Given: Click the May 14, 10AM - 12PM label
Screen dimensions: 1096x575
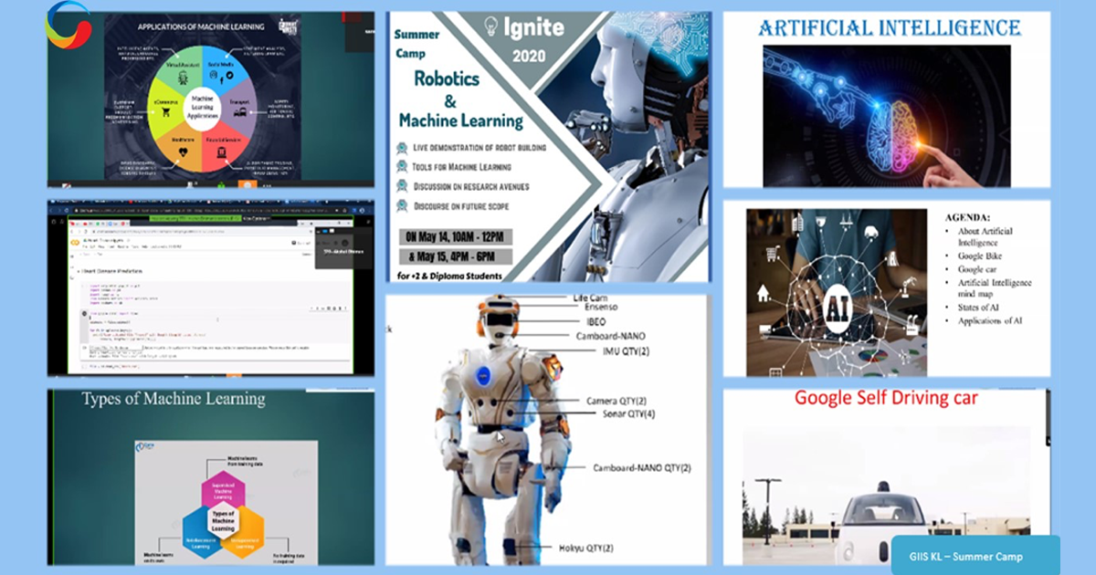Looking at the screenshot, I should pyautogui.click(x=453, y=237).
